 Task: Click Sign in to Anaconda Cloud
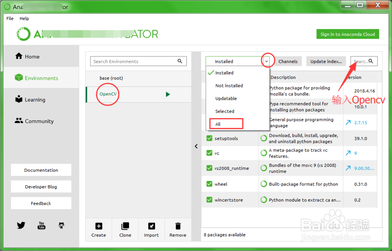pos(348,34)
